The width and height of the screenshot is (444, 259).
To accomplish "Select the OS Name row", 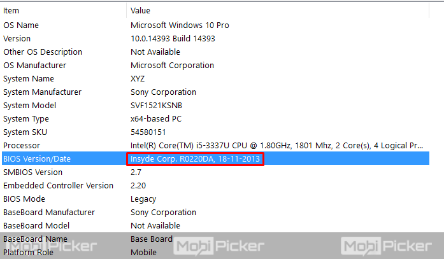I will (x=21, y=25).
